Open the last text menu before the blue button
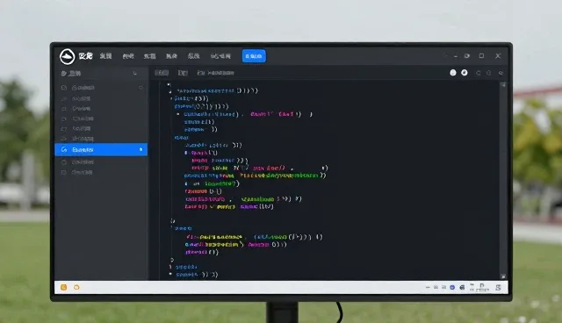Screen dimensions: 562x323 click(x=220, y=56)
